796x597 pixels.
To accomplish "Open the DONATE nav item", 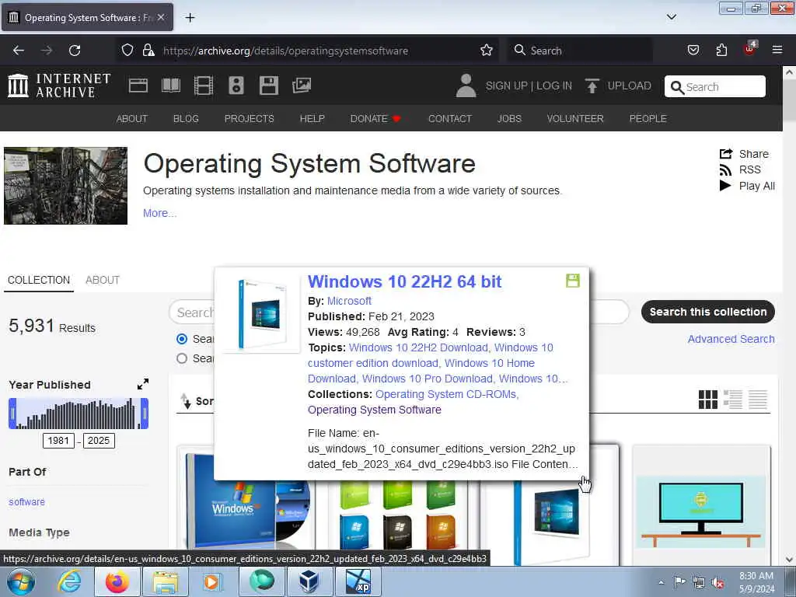I will (x=375, y=118).
